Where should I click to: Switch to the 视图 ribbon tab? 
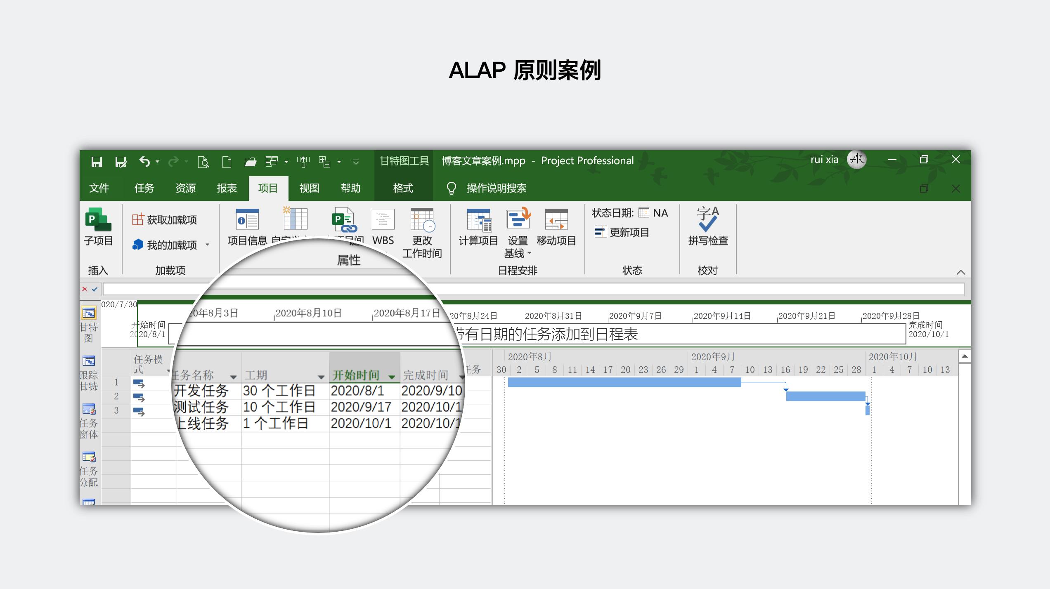(x=309, y=188)
